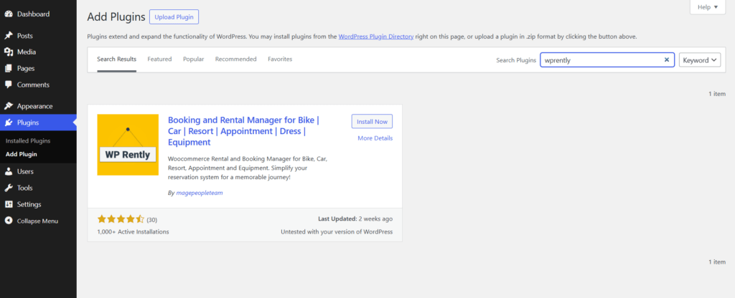Viewport: 735px width, 298px height.
Task: Click the Search Plugins label
Action: click(x=516, y=60)
